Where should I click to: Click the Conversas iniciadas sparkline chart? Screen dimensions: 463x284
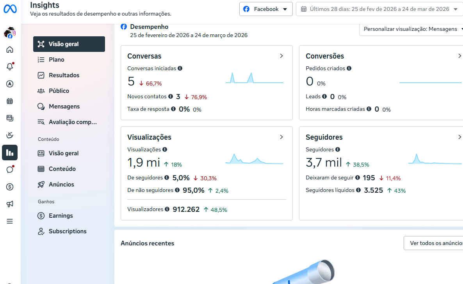[x=254, y=78]
